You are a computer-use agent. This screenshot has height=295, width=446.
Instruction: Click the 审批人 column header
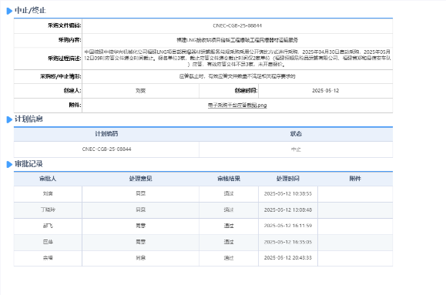click(x=48, y=179)
